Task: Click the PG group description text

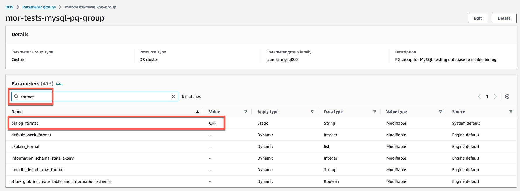Action: 446,60
